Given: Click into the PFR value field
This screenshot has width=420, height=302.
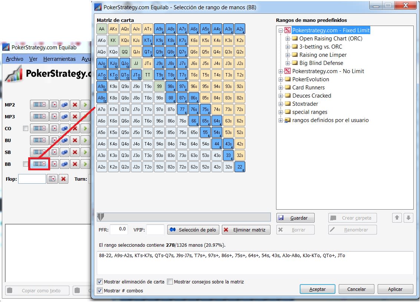Looking at the screenshot, I should point(119,229).
